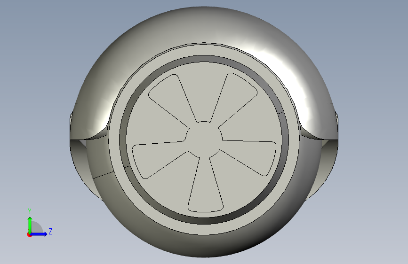Click the green Y axis arrow on triad
This screenshot has width=408, height=264.
[x=30, y=225]
